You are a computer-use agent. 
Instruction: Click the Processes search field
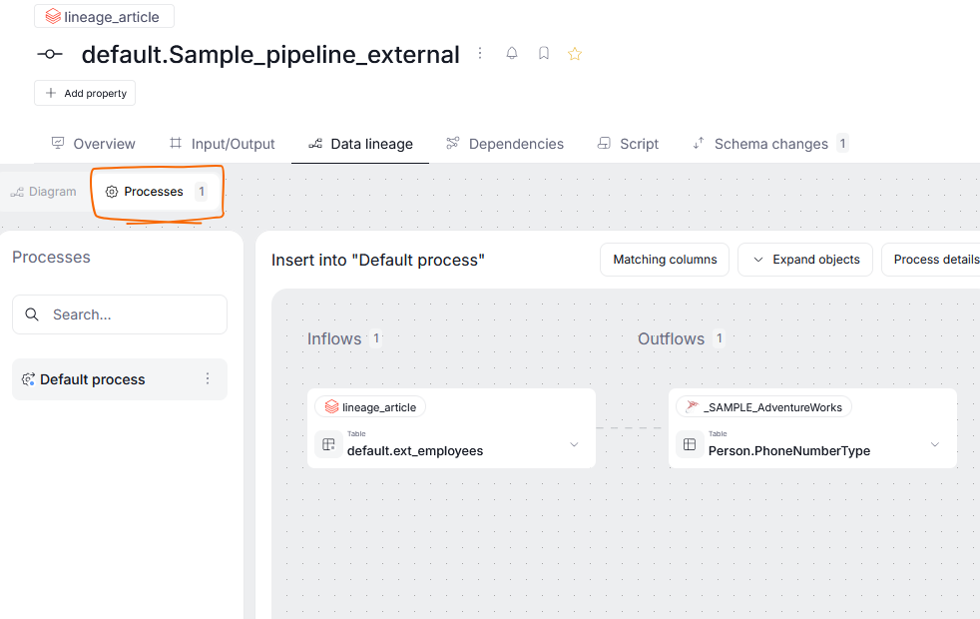[x=120, y=314]
